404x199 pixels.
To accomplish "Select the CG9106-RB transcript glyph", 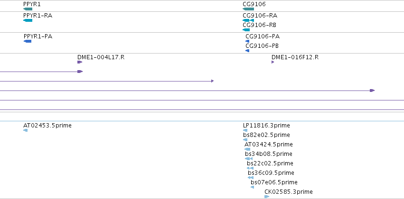I will [246, 30].
